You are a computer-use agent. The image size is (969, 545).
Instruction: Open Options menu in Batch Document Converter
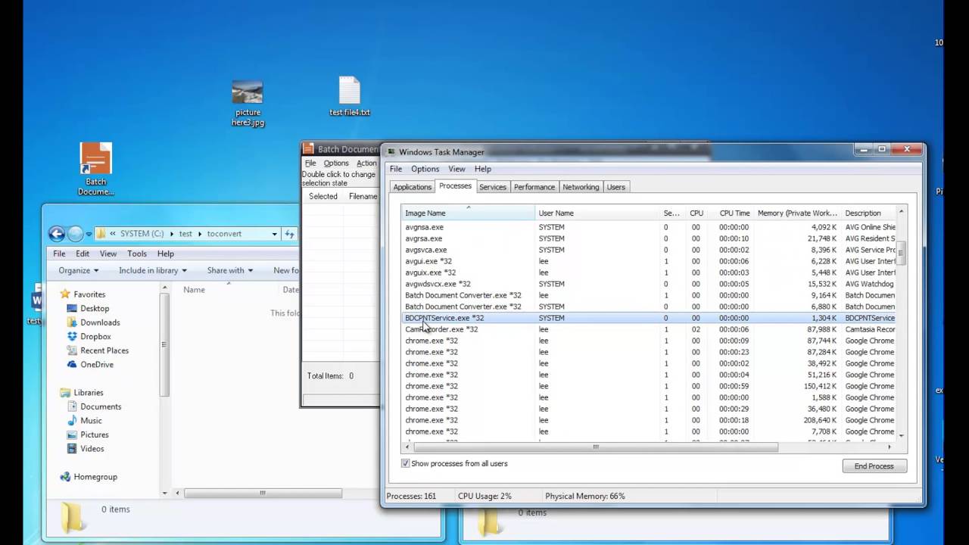(x=336, y=163)
